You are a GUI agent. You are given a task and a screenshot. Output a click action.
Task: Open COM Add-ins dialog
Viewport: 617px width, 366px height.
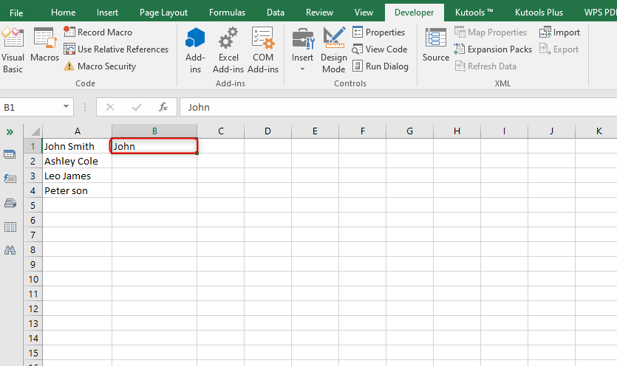coord(263,50)
